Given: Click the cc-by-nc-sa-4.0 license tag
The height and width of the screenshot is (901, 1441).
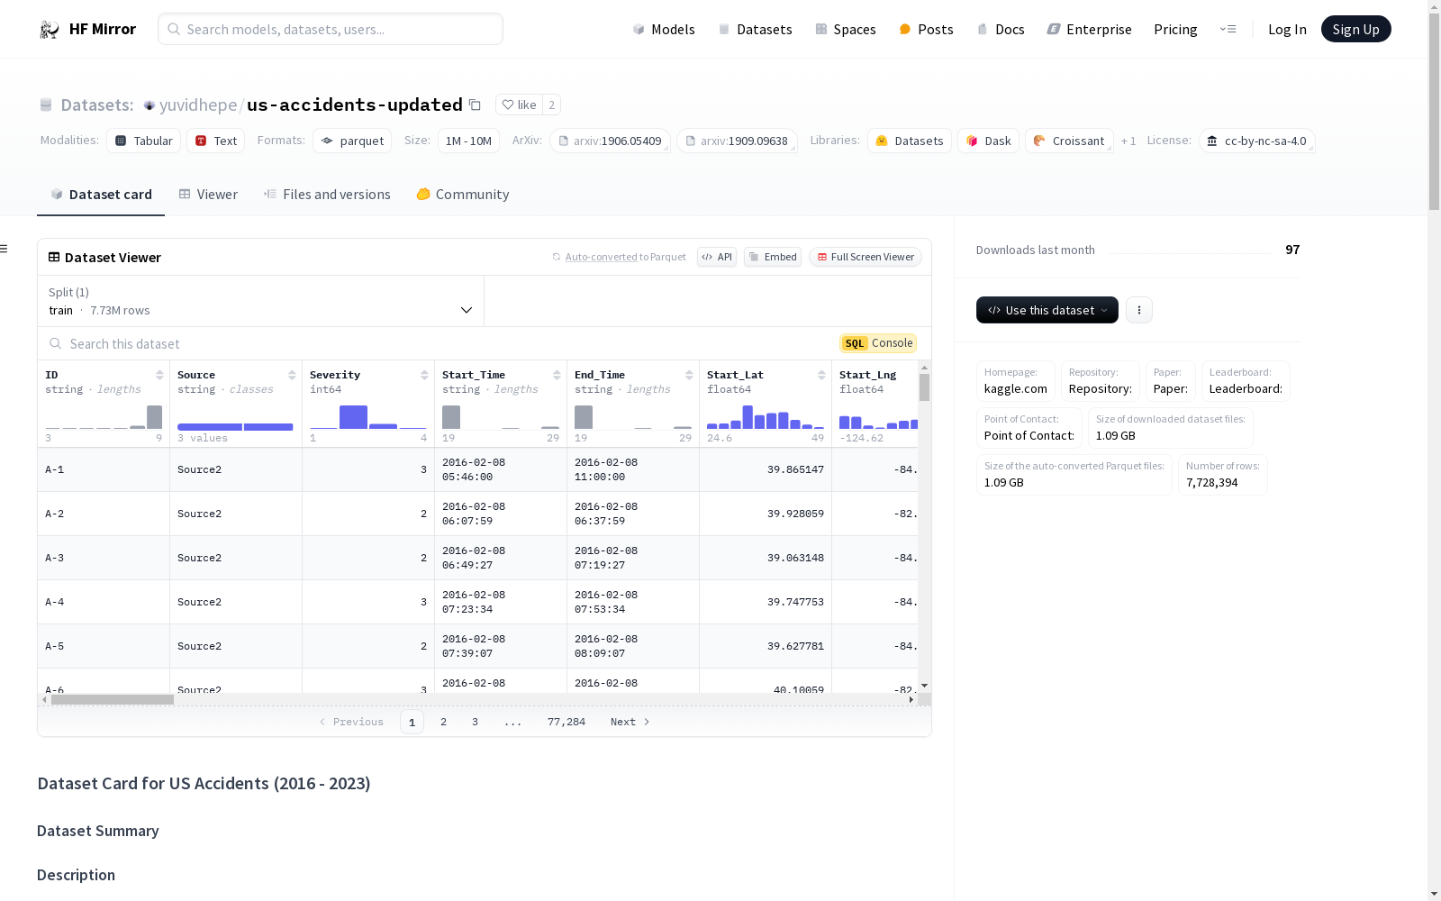Looking at the screenshot, I should [x=1256, y=141].
